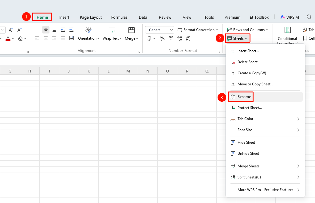
Task: Click the distributed alignment icon
Action: [x=72, y=38]
